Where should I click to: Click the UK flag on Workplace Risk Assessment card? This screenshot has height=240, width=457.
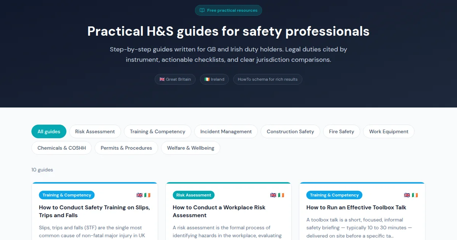273,195
